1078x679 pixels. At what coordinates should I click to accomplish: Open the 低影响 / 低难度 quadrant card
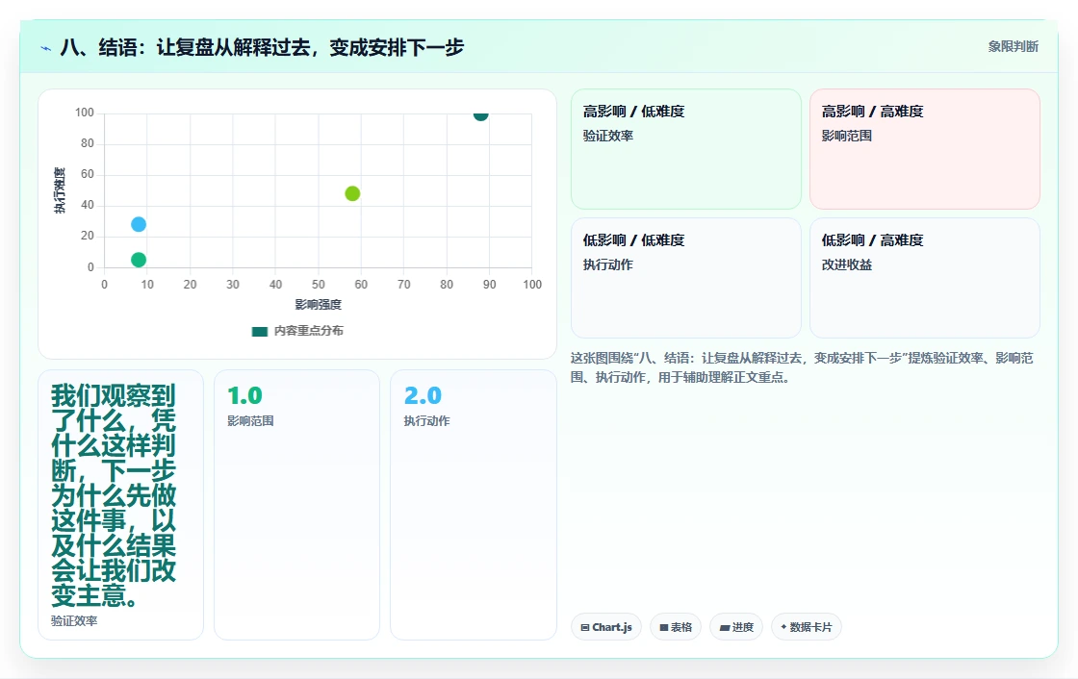click(685, 278)
